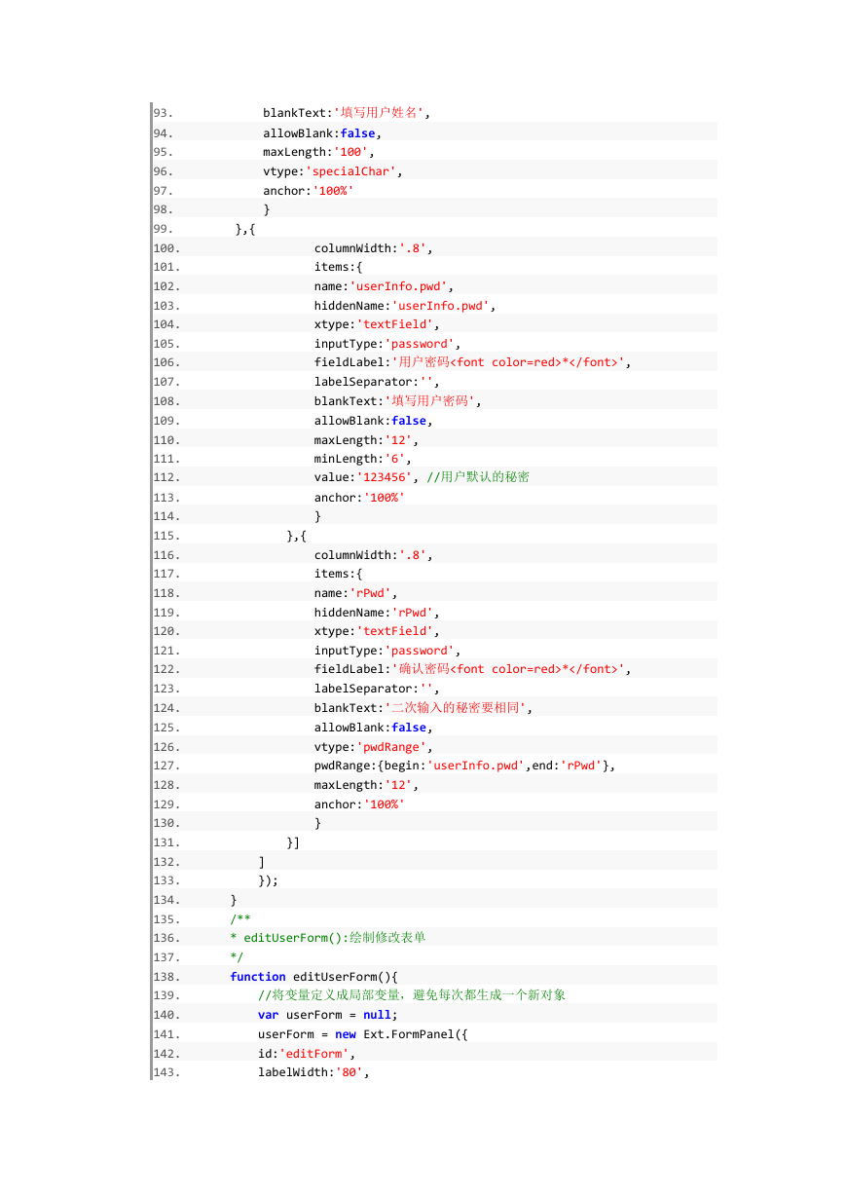Image resolution: width=846 pixels, height=1196 pixels.
Task: Click the line number 99.
Action: click(x=163, y=229)
